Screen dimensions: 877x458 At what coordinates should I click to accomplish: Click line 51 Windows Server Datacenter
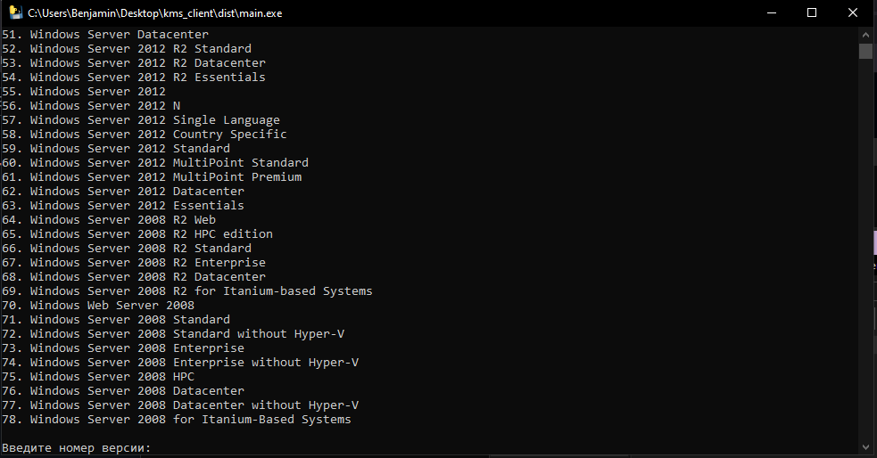click(x=105, y=35)
